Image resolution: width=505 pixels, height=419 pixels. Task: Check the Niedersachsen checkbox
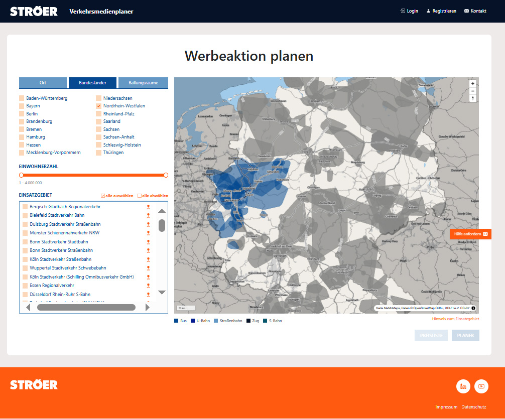(x=98, y=98)
